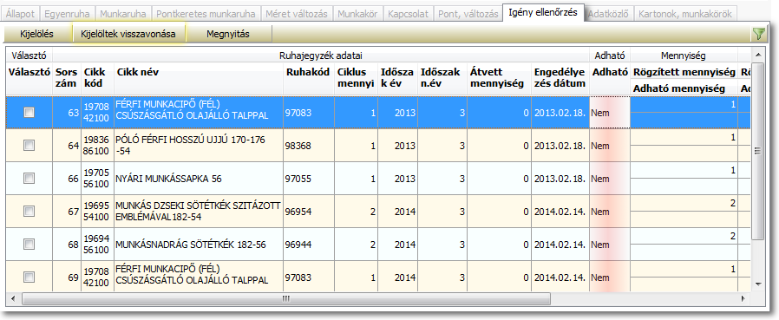The image size is (779, 320).
Task: Click Cikk kód 19705 56100
Action: pos(97,179)
